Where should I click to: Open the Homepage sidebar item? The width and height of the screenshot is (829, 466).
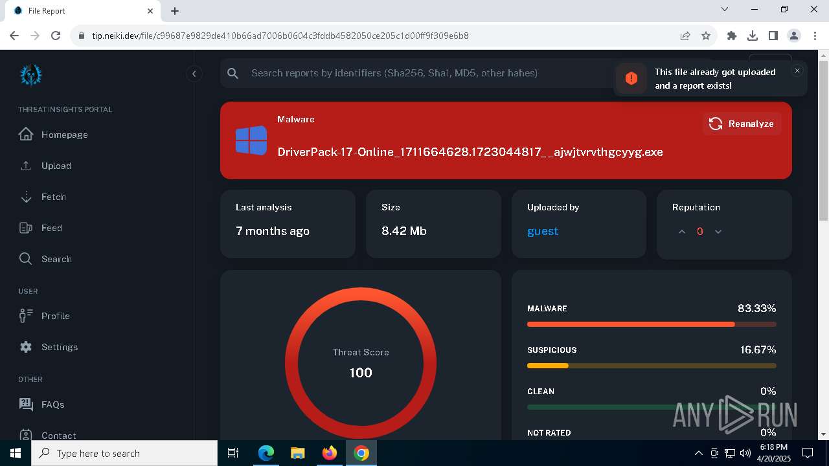[64, 135]
